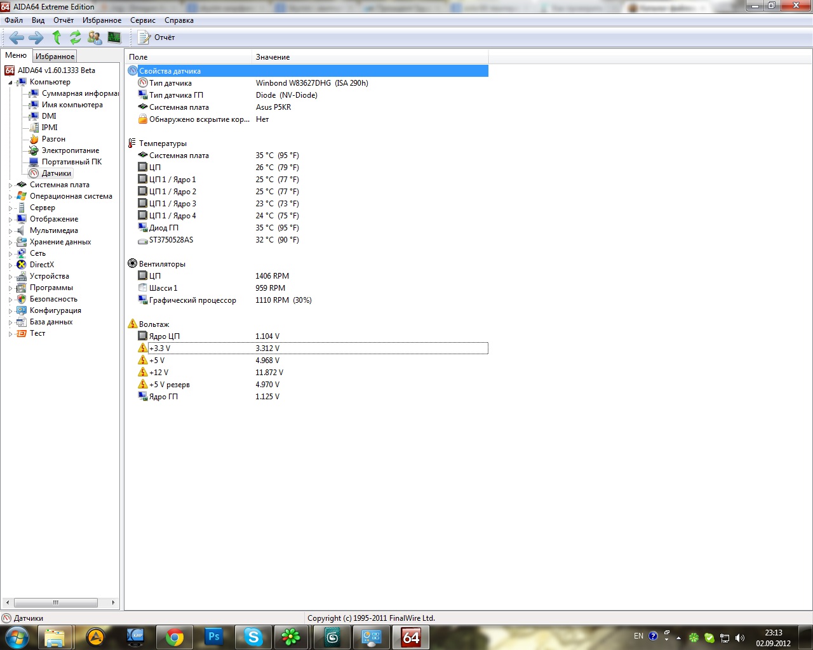Expand the Хранение данных tree node
The image size is (813, 650).
pos(10,242)
